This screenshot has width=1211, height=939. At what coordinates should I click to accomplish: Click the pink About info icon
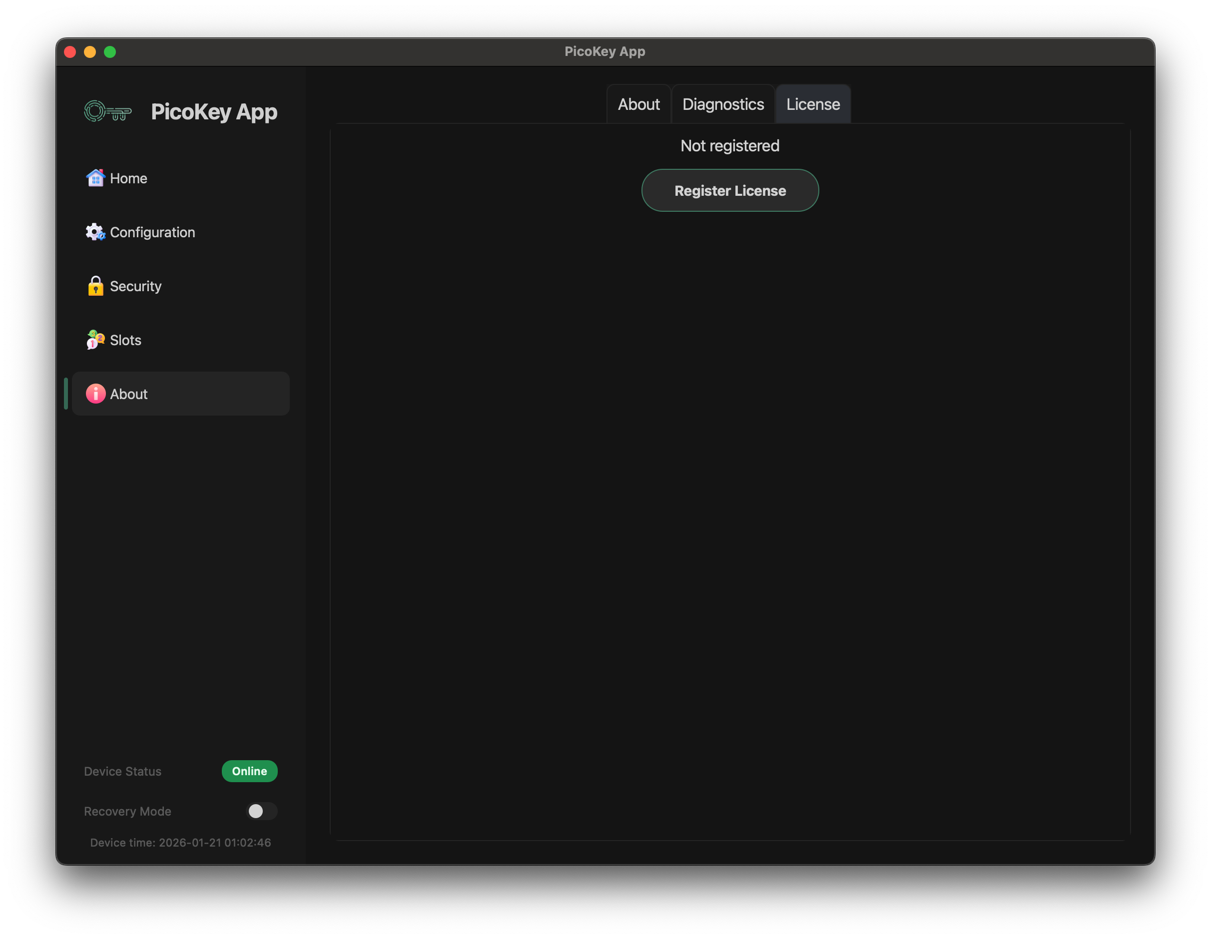[95, 394]
